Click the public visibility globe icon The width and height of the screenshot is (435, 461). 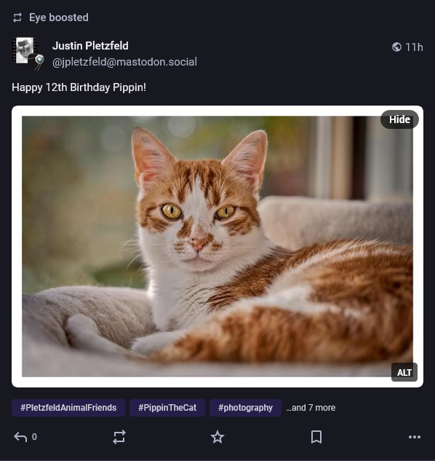[x=396, y=47]
